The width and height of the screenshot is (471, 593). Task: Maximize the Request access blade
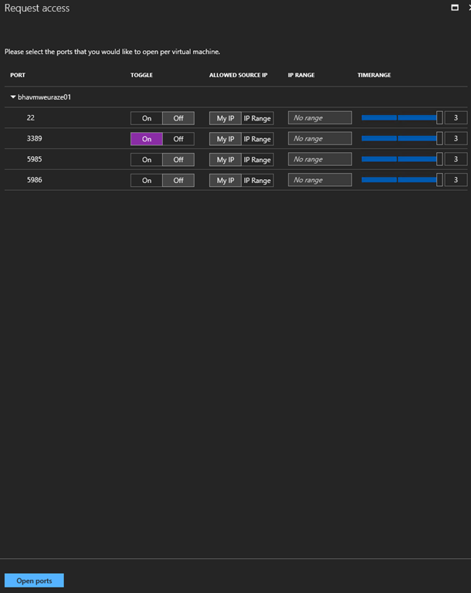click(455, 7)
